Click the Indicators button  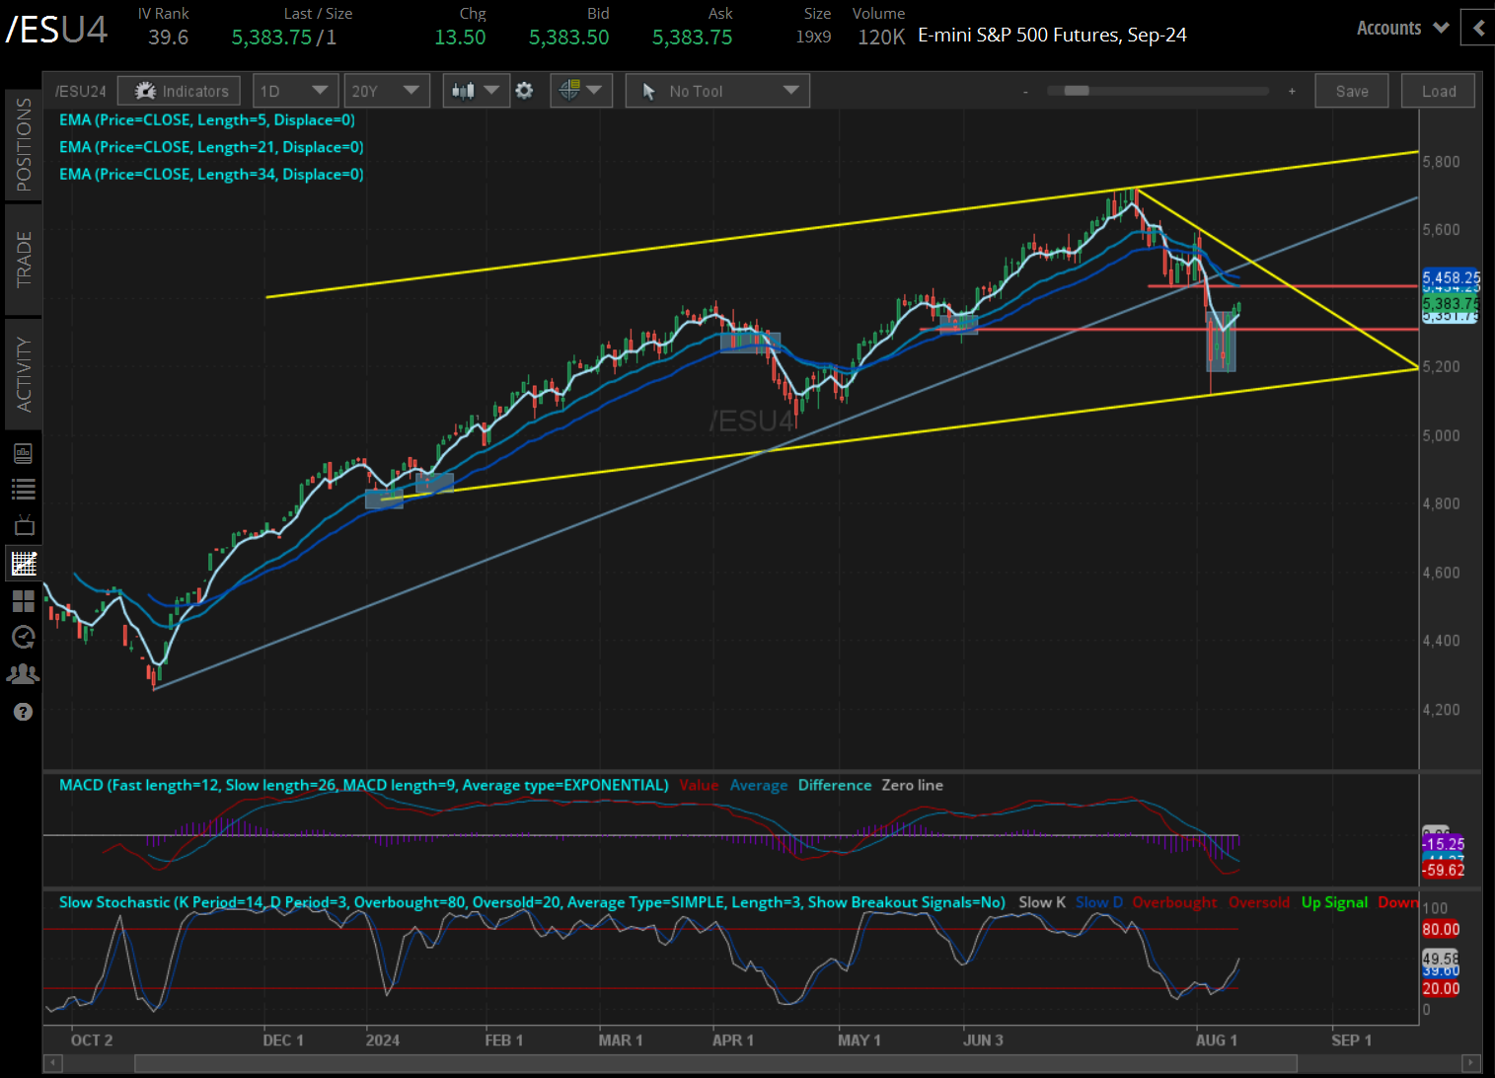pos(179,90)
